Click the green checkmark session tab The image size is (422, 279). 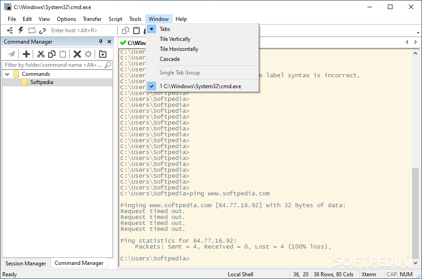click(x=133, y=43)
